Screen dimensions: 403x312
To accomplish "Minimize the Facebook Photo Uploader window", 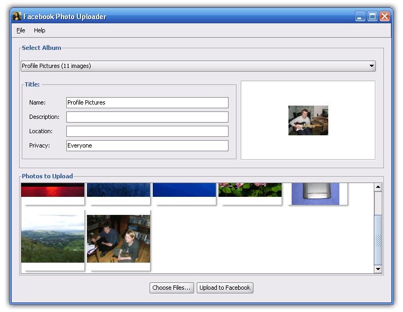I will (x=360, y=16).
